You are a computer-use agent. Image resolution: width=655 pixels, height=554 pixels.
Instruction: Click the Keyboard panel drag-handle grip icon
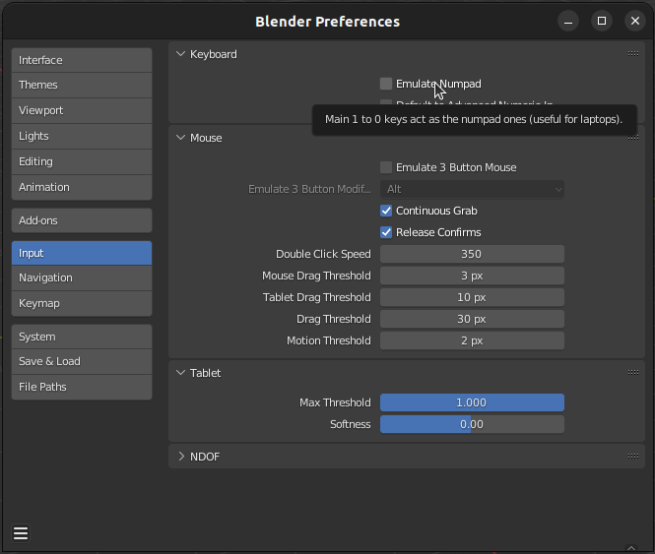pyautogui.click(x=633, y=54)
